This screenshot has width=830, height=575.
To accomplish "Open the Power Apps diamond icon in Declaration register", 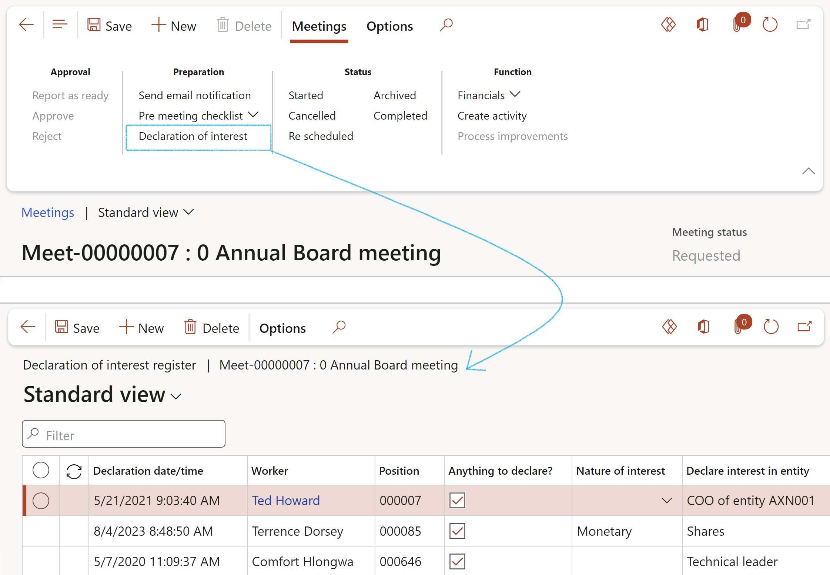I will pos(669,327).
